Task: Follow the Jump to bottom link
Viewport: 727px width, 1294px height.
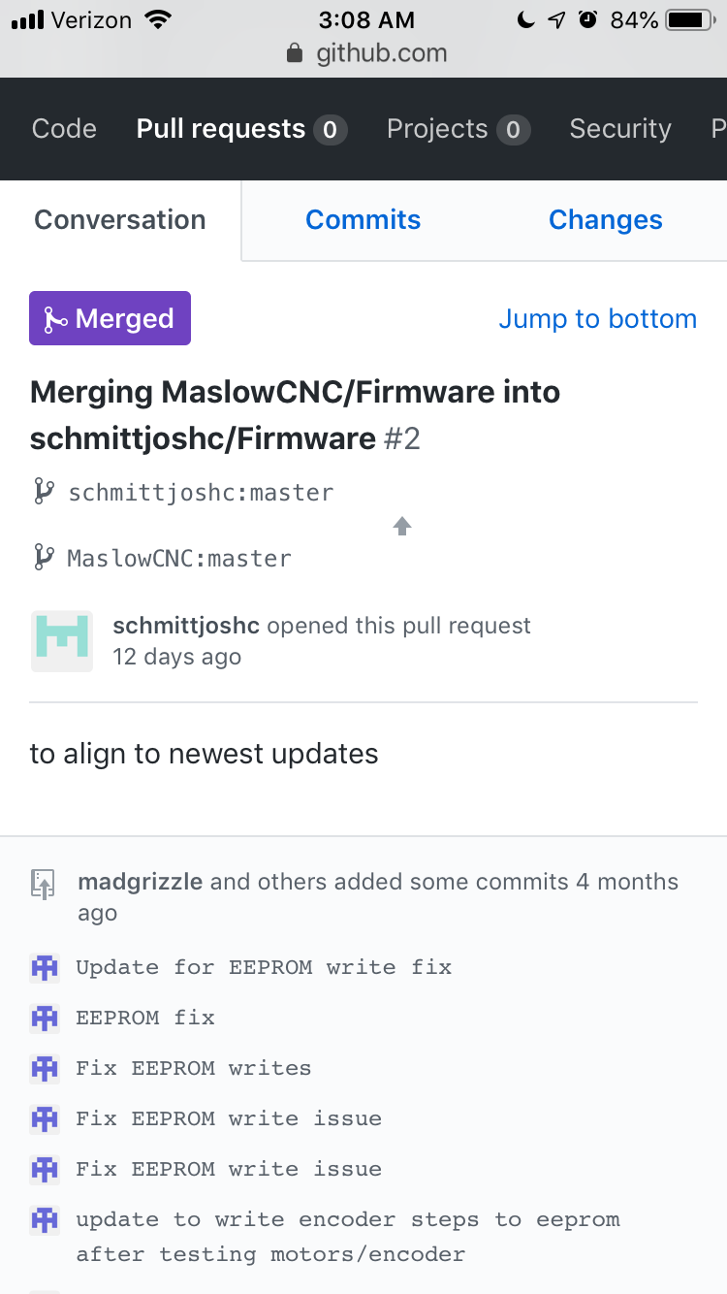Action: point(598,318)
